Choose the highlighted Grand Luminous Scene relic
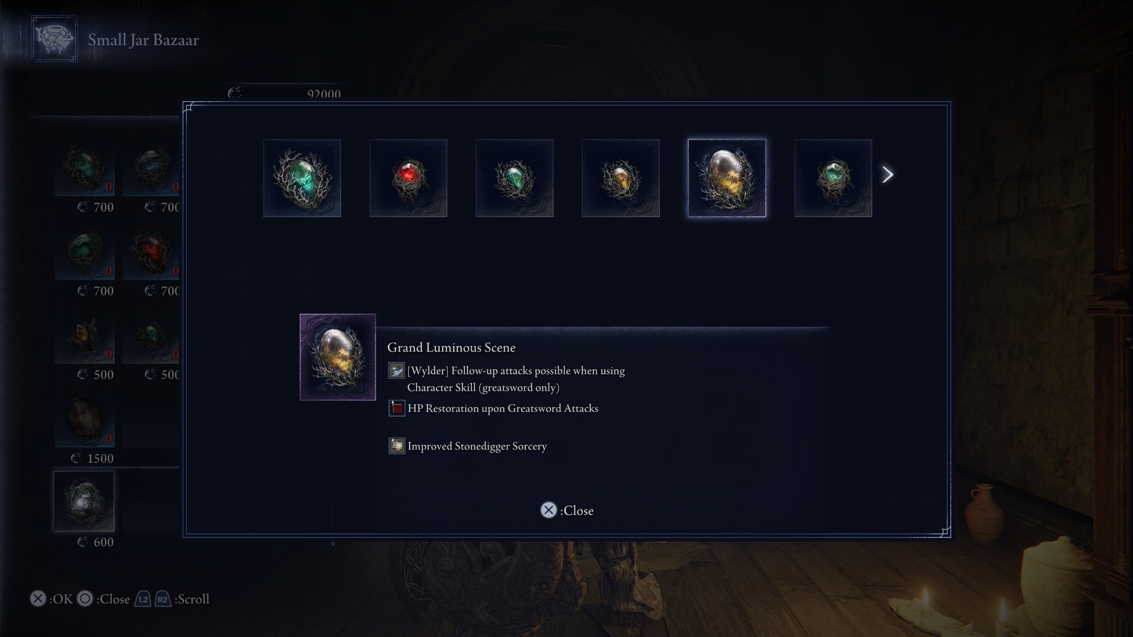1133x637 pixels. (727, 178)
